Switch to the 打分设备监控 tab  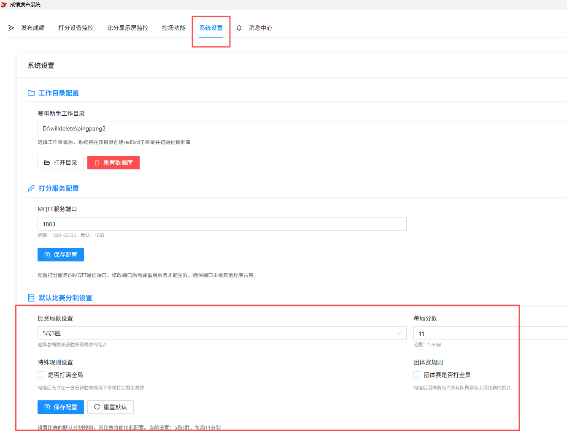pos(76,28)
